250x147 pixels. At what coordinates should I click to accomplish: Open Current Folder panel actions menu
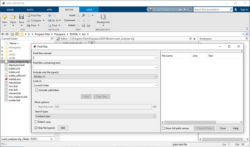52,39
